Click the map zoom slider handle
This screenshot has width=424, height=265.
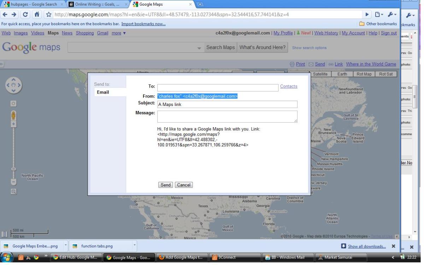coord(14,169)
